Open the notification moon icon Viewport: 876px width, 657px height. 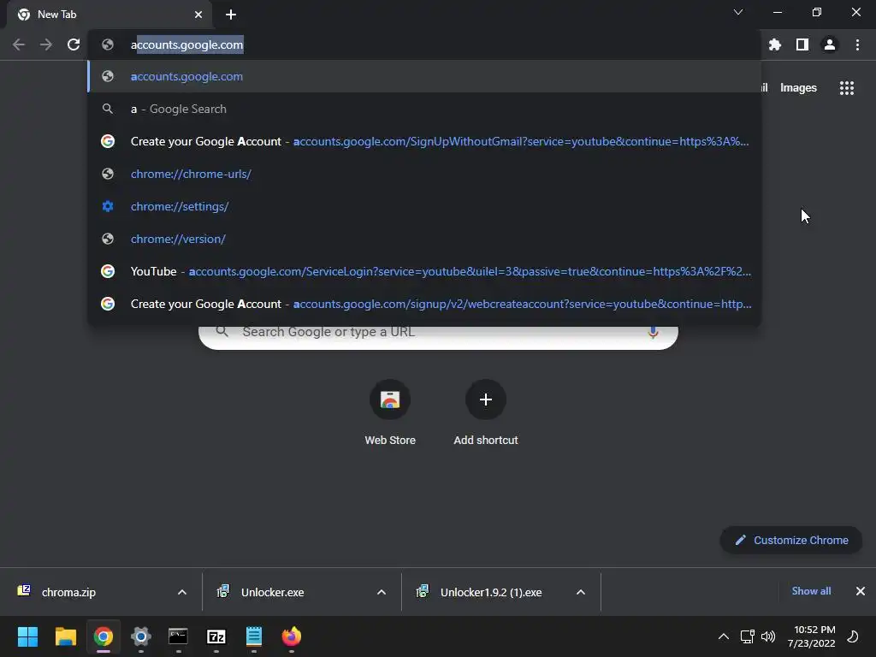853,636
